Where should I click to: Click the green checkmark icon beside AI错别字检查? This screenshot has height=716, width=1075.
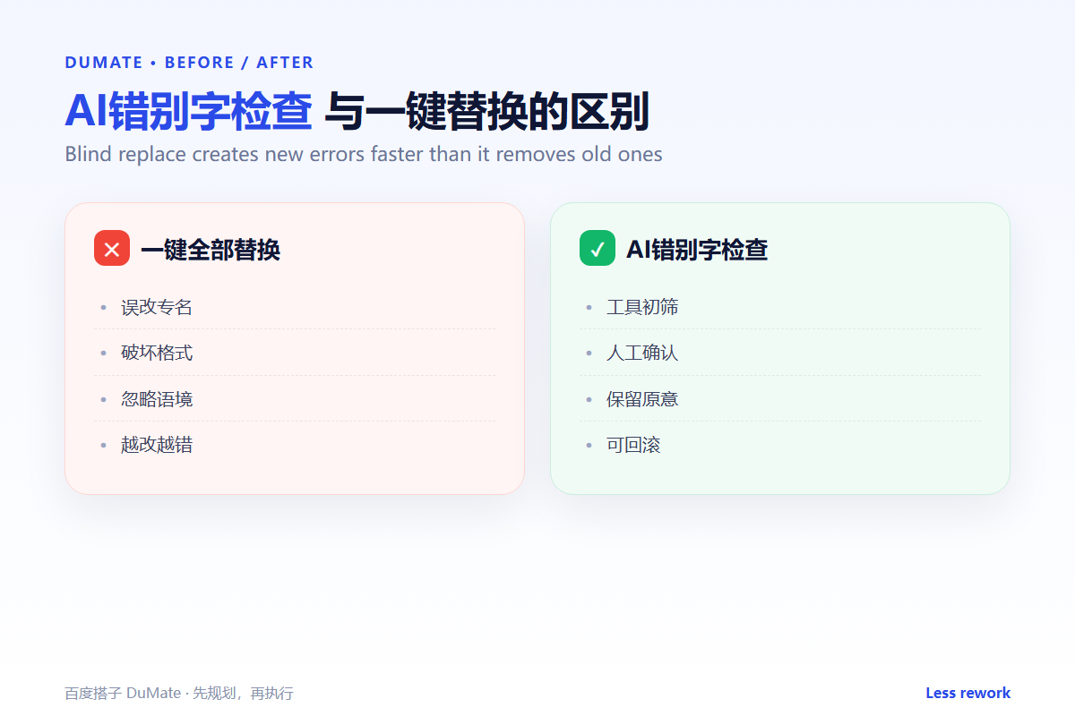click(598, 248)
